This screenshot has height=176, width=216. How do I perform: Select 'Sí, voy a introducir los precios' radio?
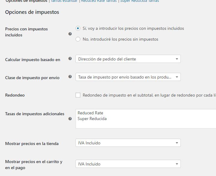pyautogui.click(x=78, y=28)
